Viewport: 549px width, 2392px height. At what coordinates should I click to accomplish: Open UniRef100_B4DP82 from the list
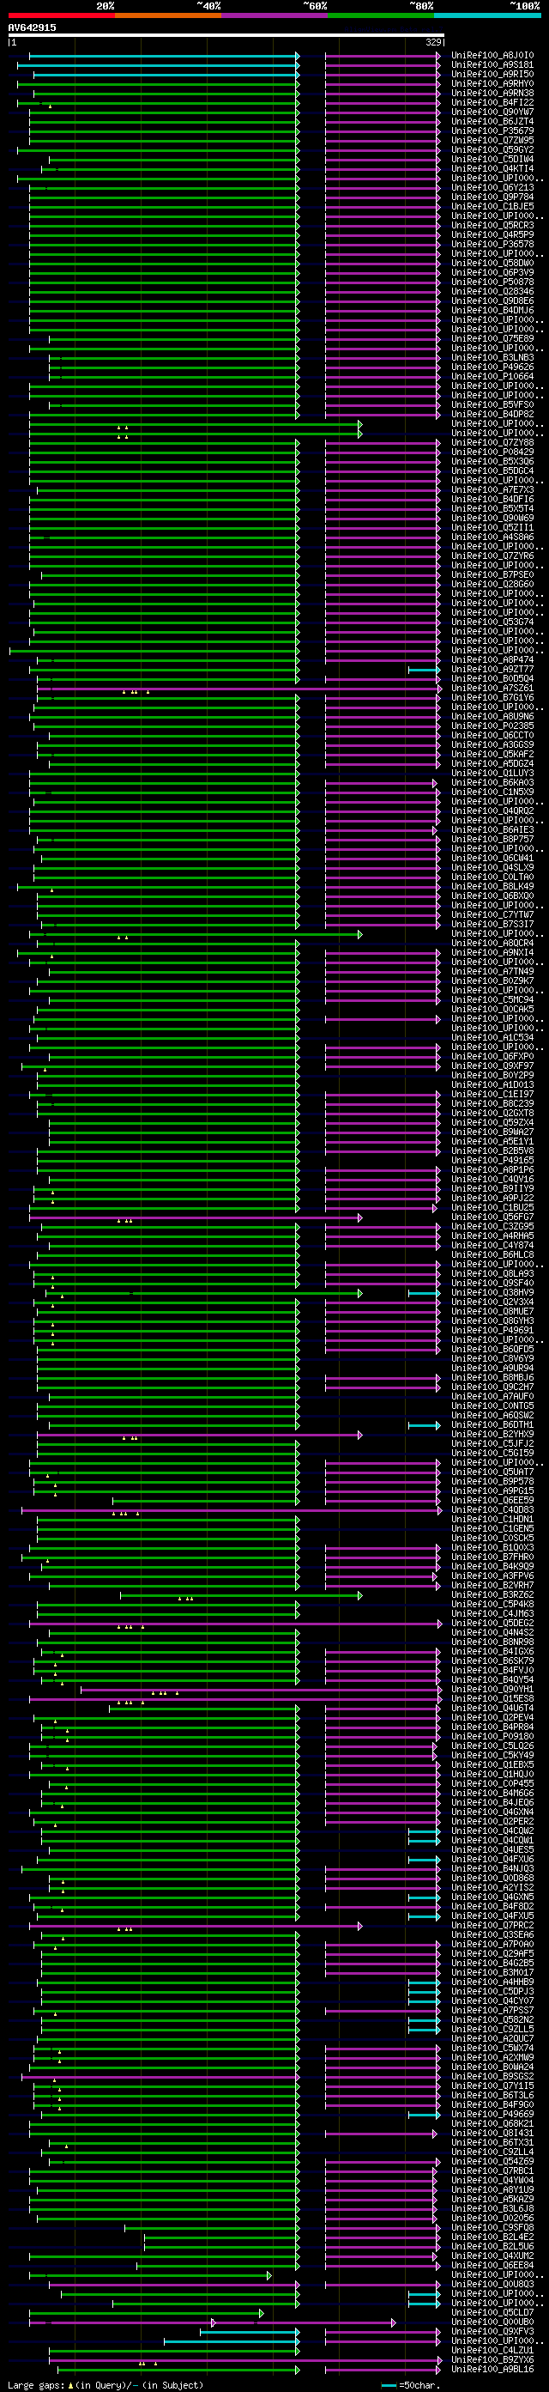(x=492, y=414)
